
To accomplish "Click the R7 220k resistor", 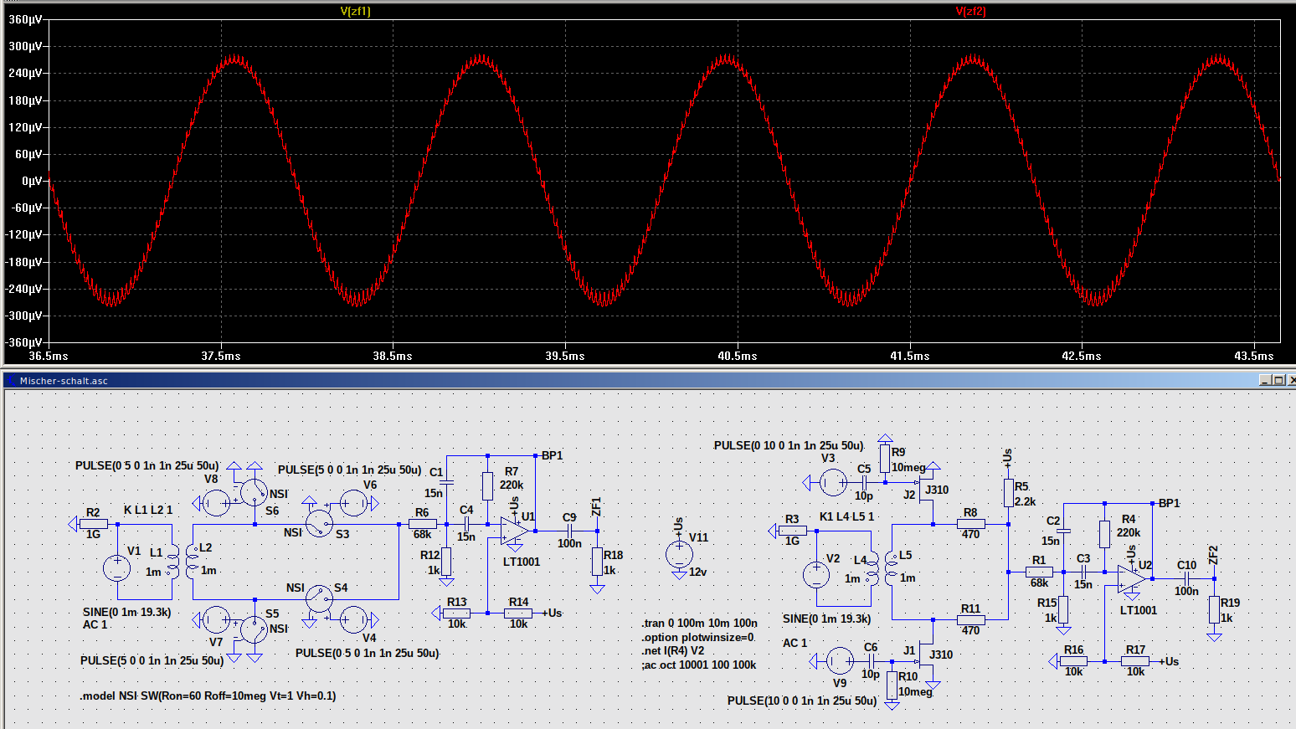I will pos(487,485).
